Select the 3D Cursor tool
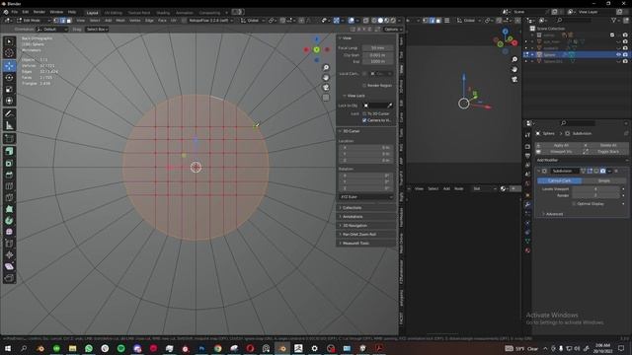 (x=9, y=53)
